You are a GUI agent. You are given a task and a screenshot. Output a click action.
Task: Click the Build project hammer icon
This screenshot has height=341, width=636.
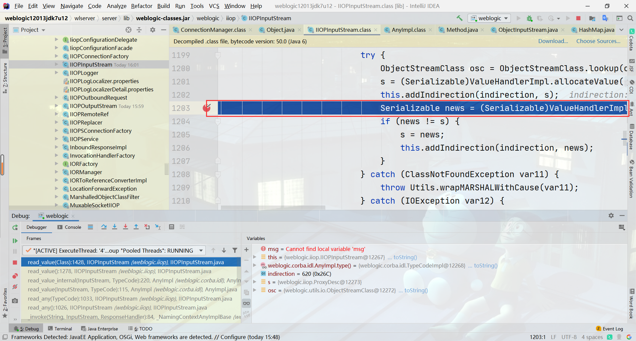[x=459, y=18]
